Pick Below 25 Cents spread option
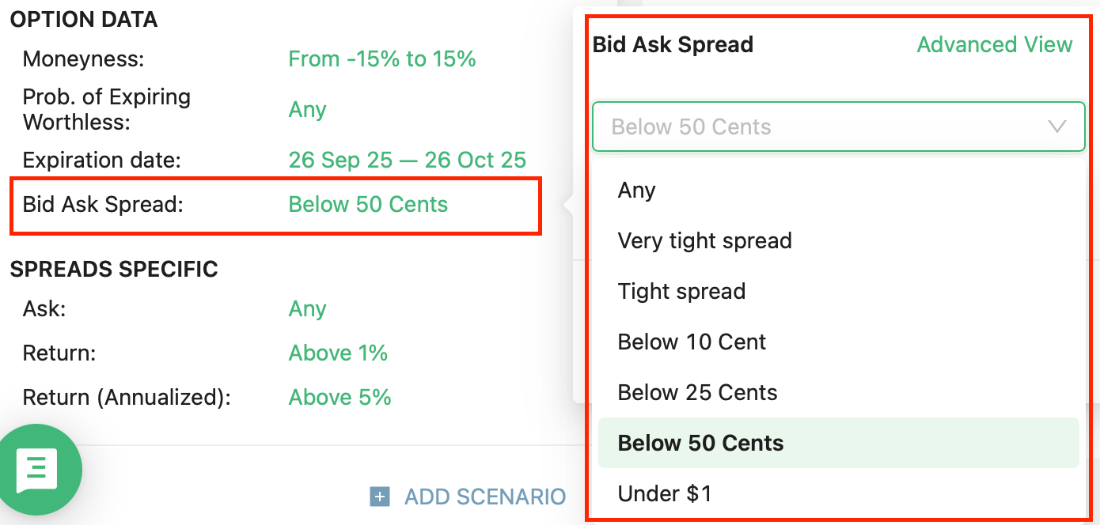The width and height of the screenshot is (1100, 525). click(697, 392)
